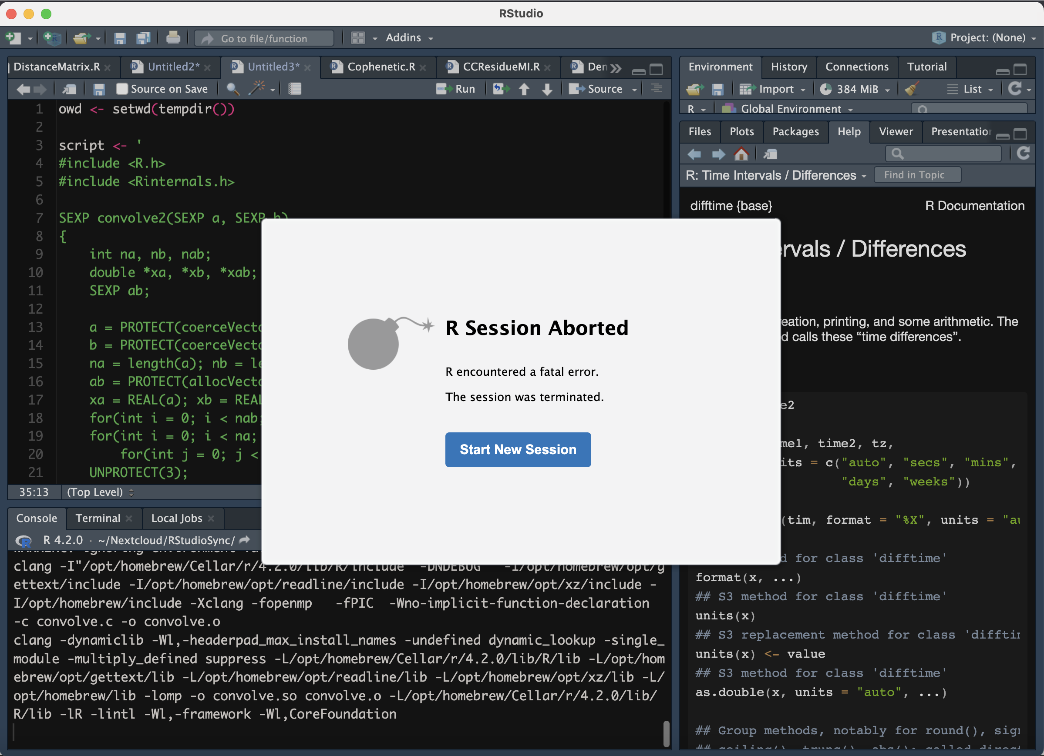
Task: Enable the Source on Save checkbox
Action: [122, 89]
